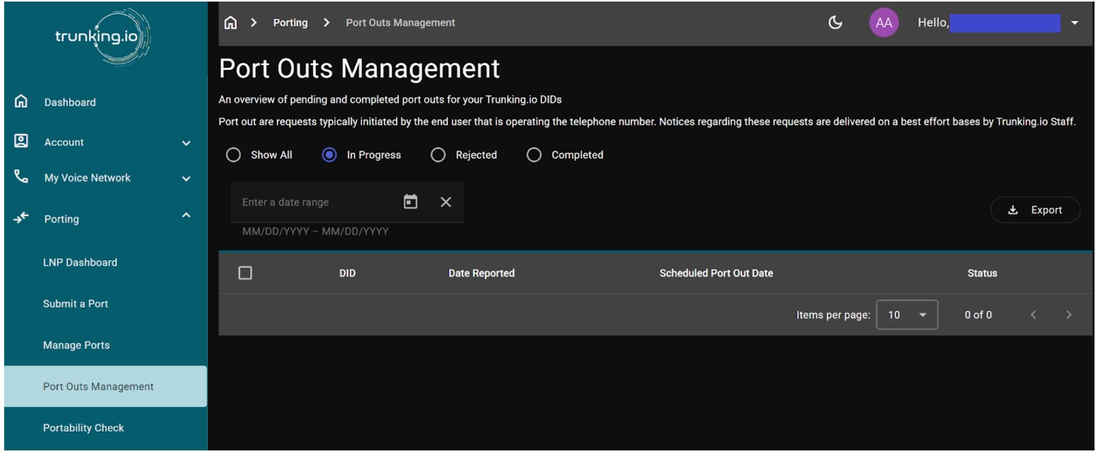Open Manage Ports menu item
This screenshot has height=452, width=1095.
(x=76, y=345)
